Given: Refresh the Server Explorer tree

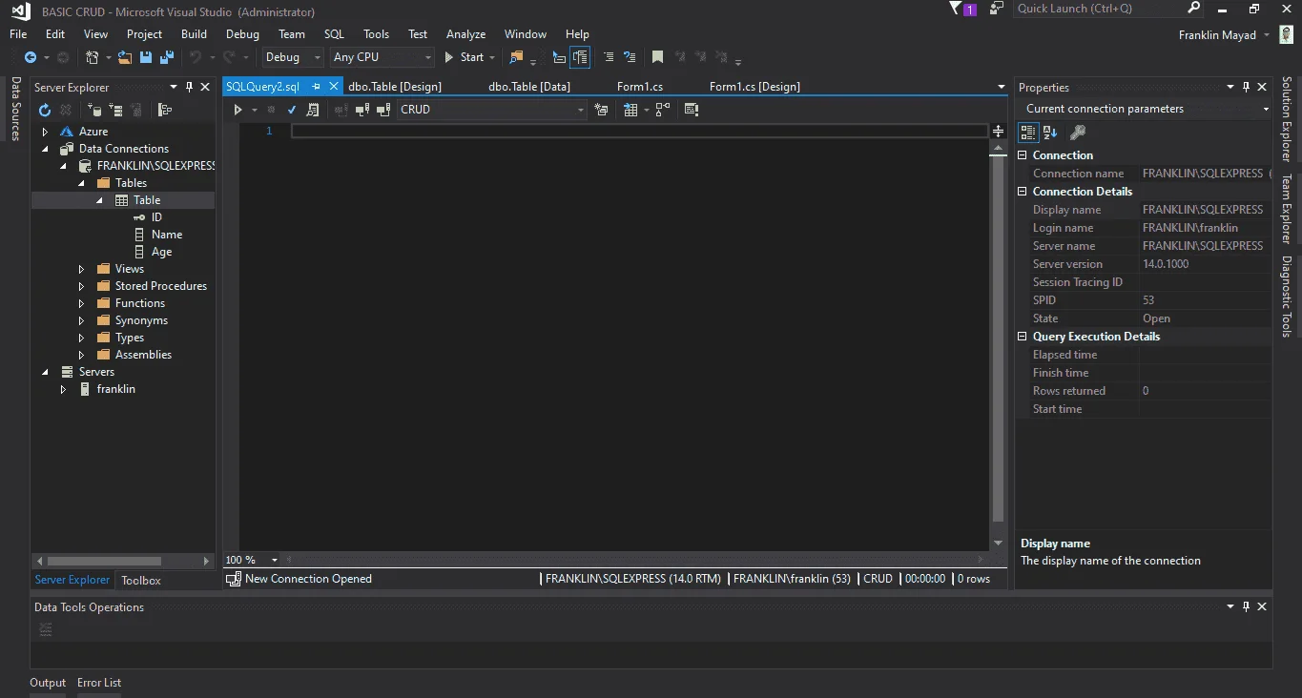Looking at the screenshot, I should (x=44, y=111).
